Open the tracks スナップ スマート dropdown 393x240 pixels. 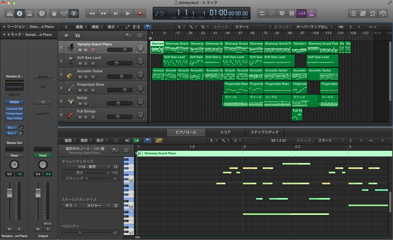(x=252, y=27)
